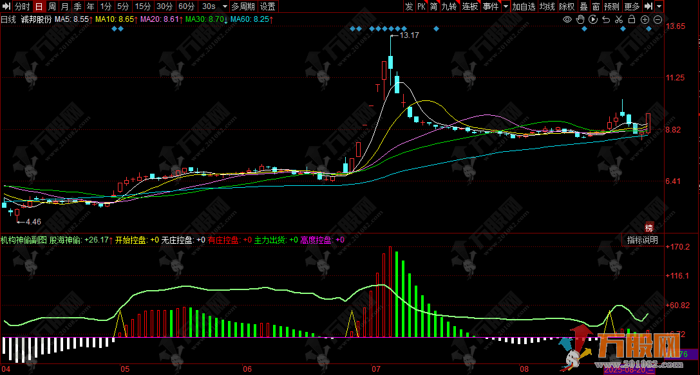
Task: Toggle the 事件 events display
Action: pos(491,6)
